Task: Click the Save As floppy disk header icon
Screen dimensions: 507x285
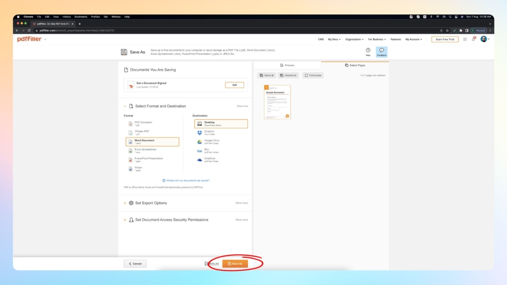Action: coord(124,52)
